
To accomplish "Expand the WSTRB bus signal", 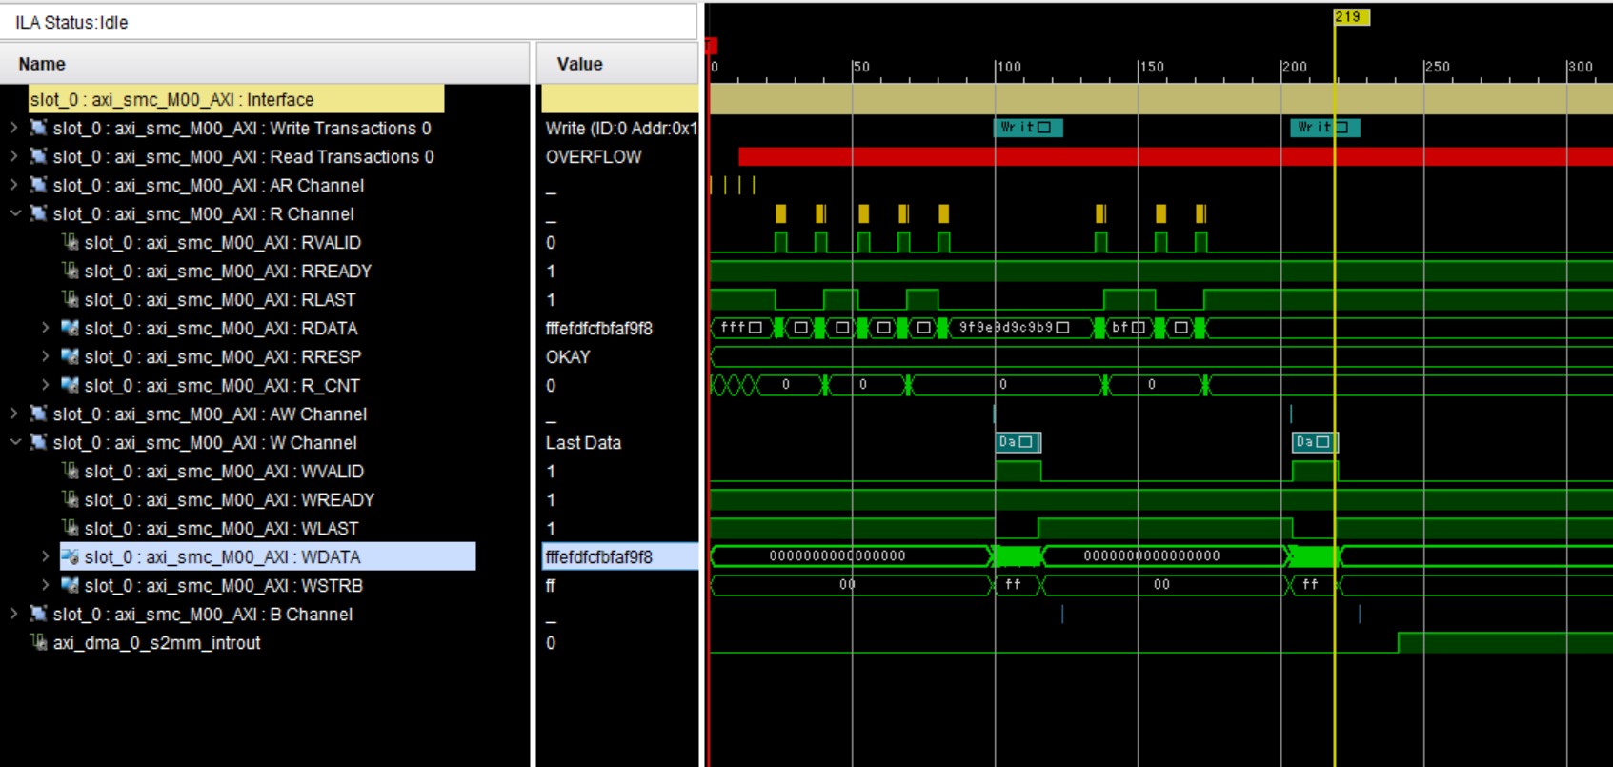I will (45, 585).
